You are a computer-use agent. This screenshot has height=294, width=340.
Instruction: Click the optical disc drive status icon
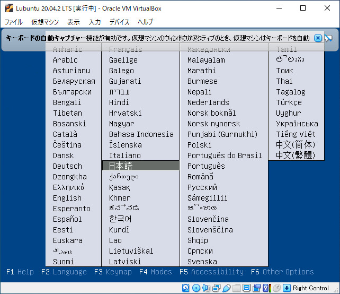click(x=196, y=288)
